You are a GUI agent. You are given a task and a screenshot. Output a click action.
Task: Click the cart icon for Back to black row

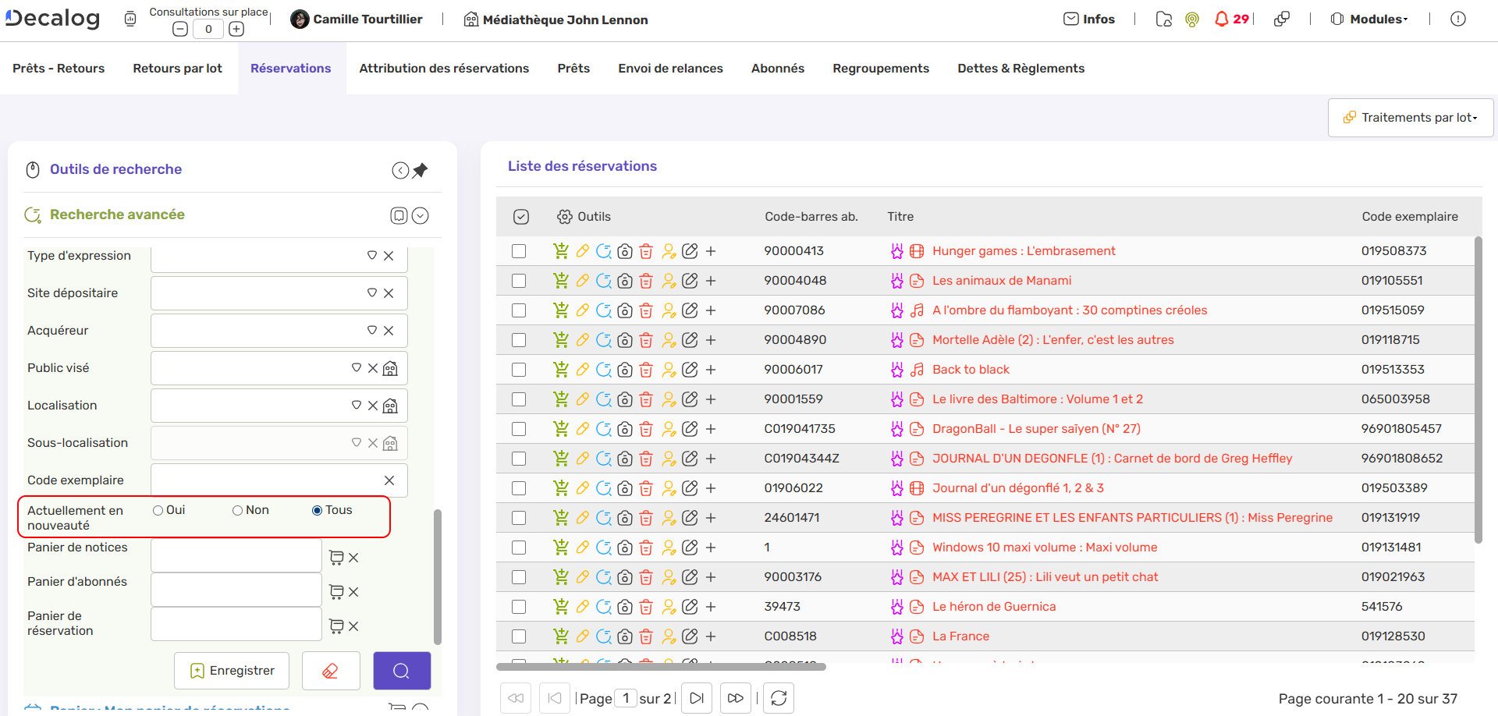pyautogui.click(x=560, y=370)
